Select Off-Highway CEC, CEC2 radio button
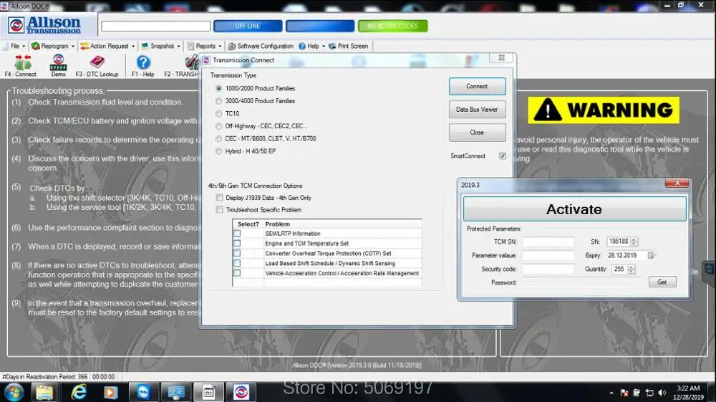The width and height of the screenshot is (716, 402). click(x=218, y=126)
